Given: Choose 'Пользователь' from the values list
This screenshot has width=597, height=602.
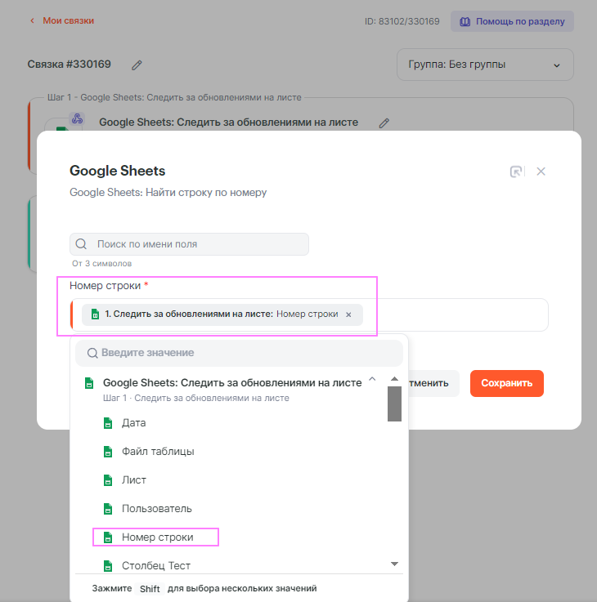Looking at the screenshot, I should click(157, 508).
